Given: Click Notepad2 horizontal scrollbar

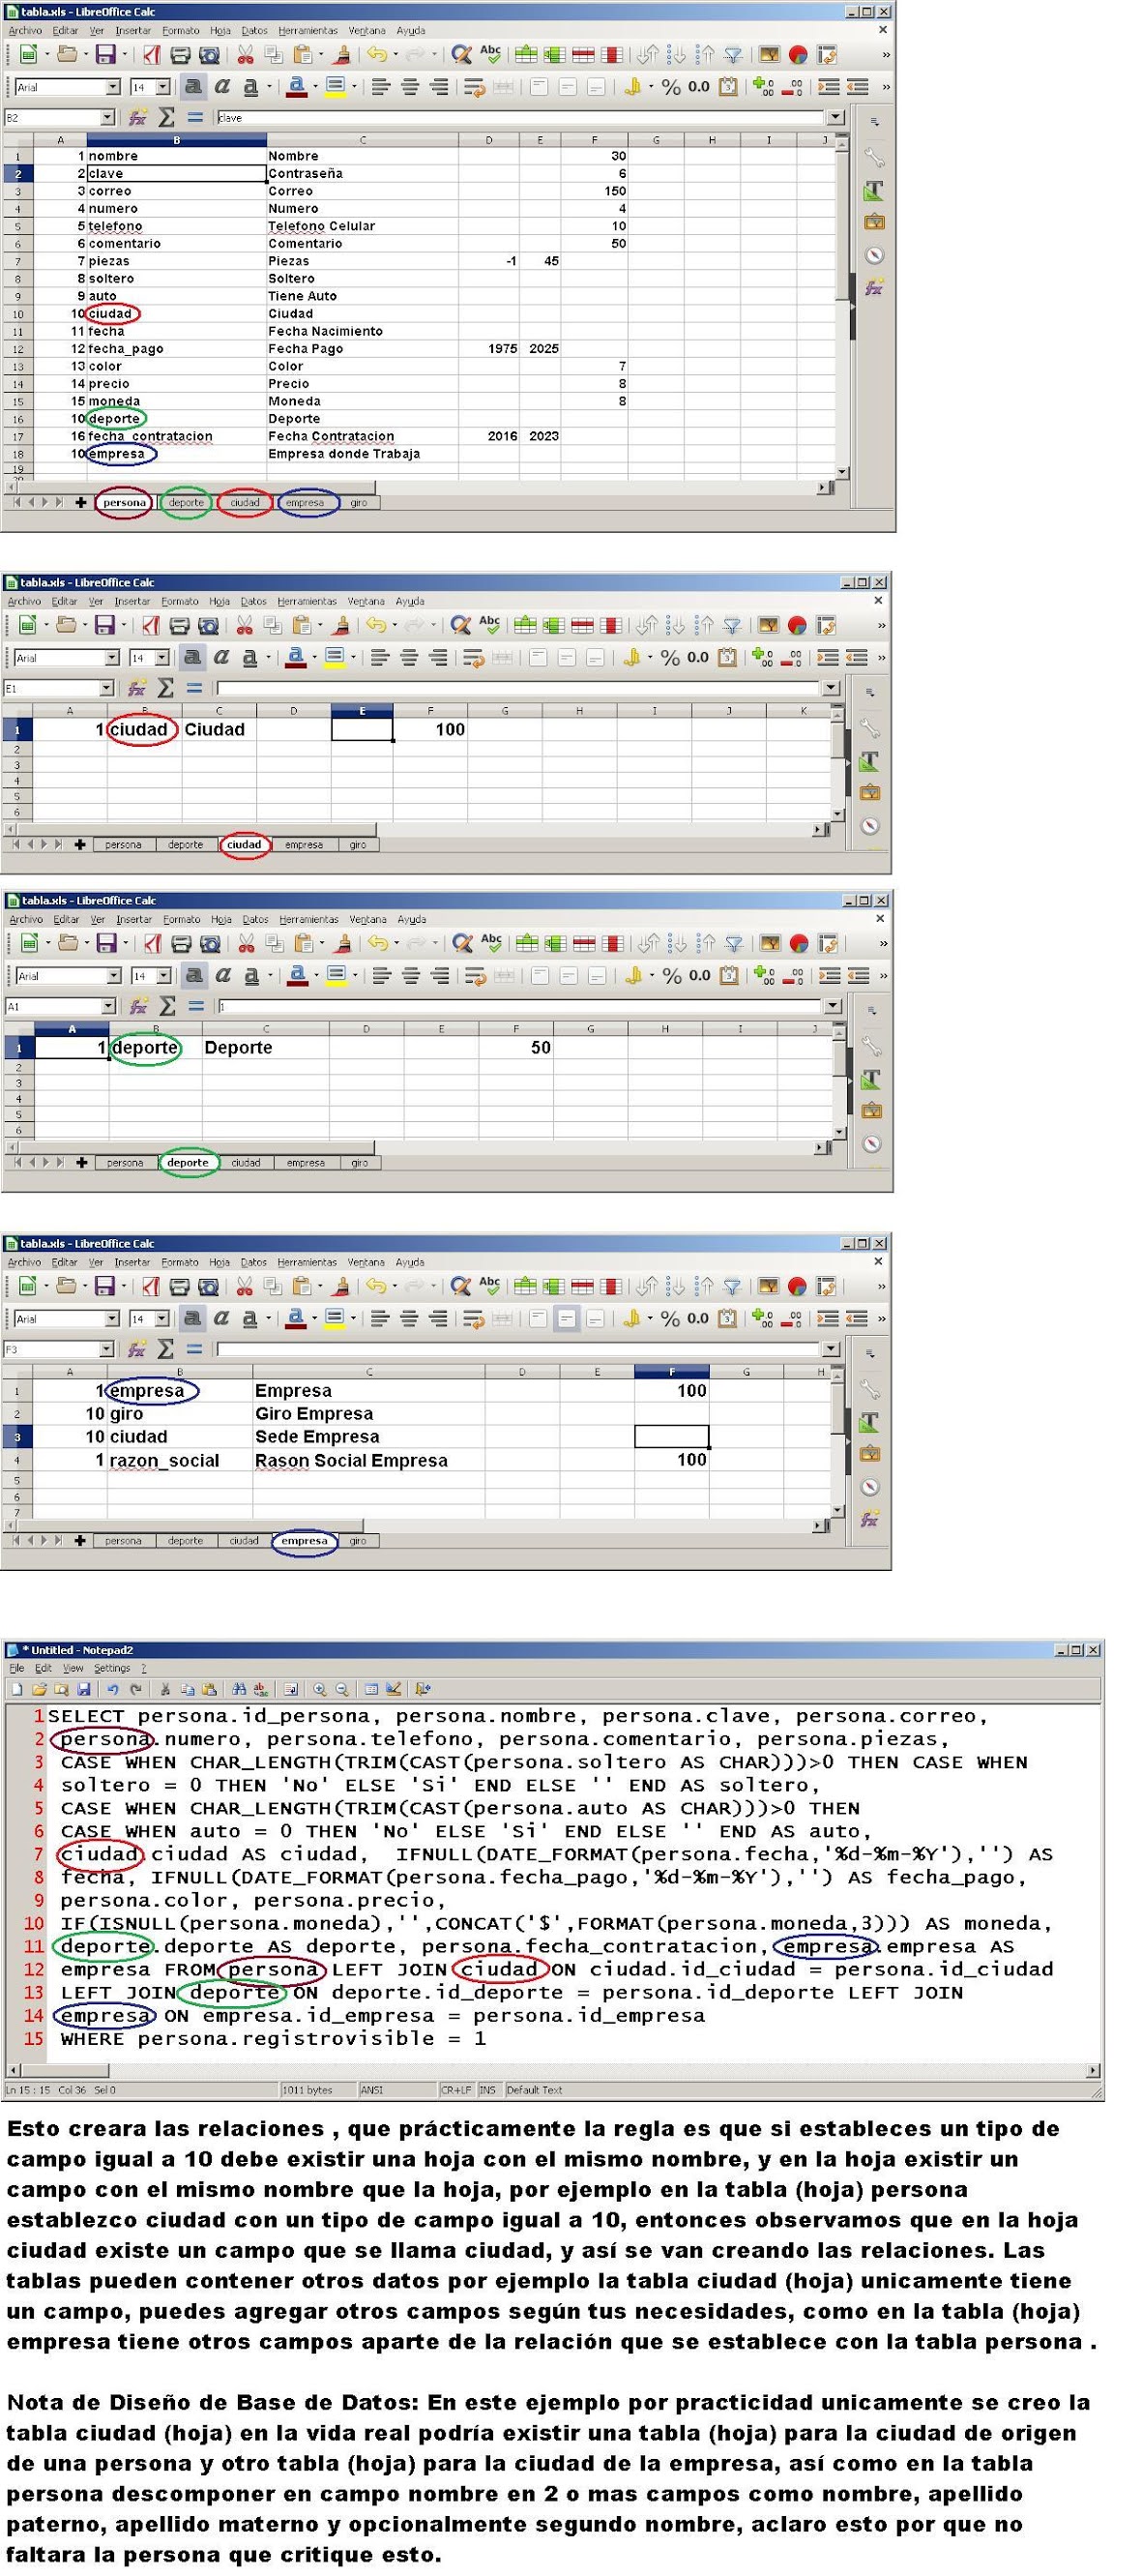Looking at the screenshot, I should 554,2069.
